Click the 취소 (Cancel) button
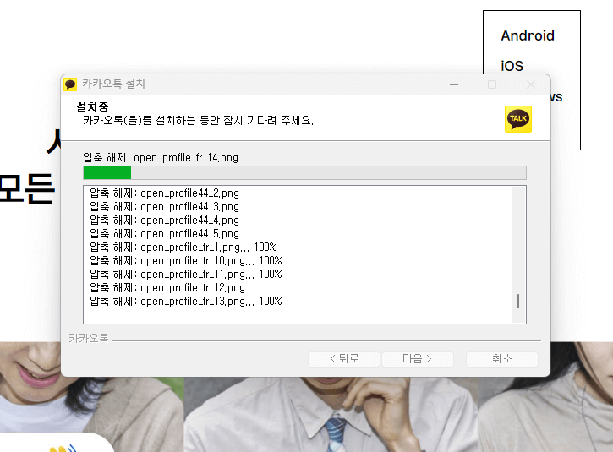The image size is (613, 452). point(502,359)
